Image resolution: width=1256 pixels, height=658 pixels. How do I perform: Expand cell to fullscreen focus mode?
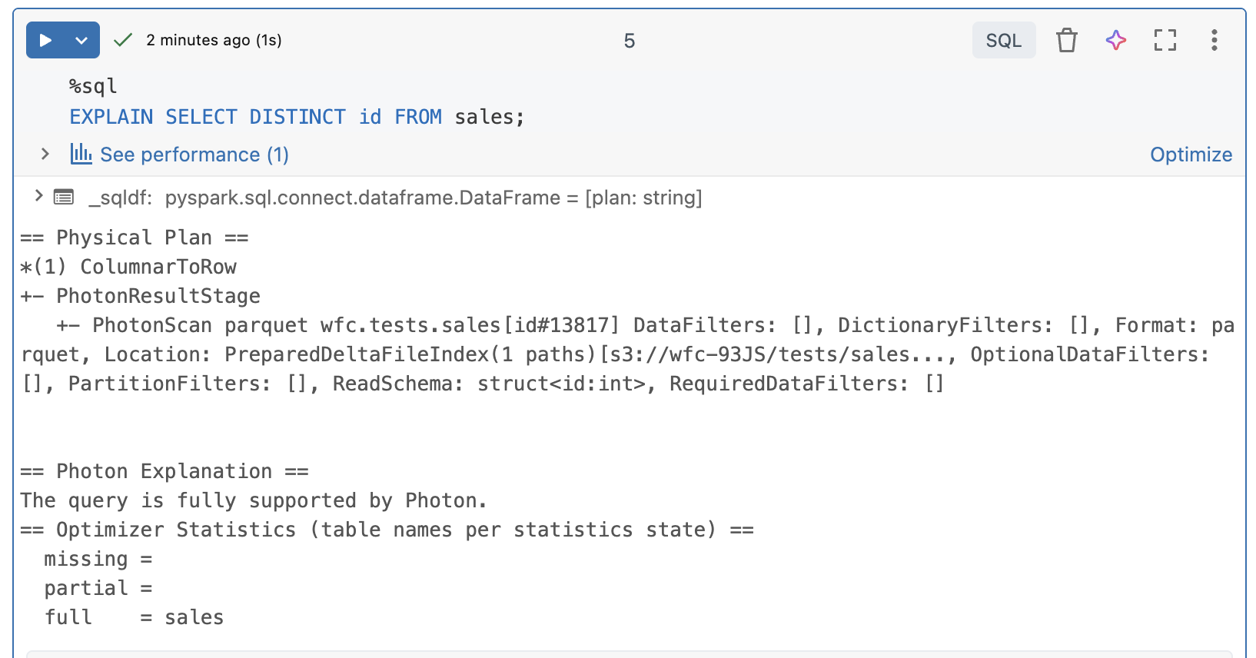pos(1165,40)
